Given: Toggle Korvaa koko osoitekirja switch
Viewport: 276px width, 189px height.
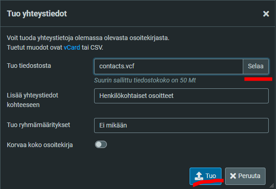Looking at the screenshot, I should [101, 144].
